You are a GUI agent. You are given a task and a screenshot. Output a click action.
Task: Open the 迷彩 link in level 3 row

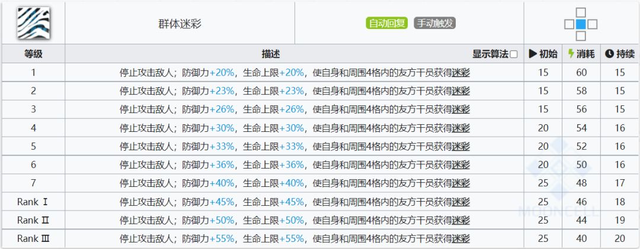pos(461,109)
